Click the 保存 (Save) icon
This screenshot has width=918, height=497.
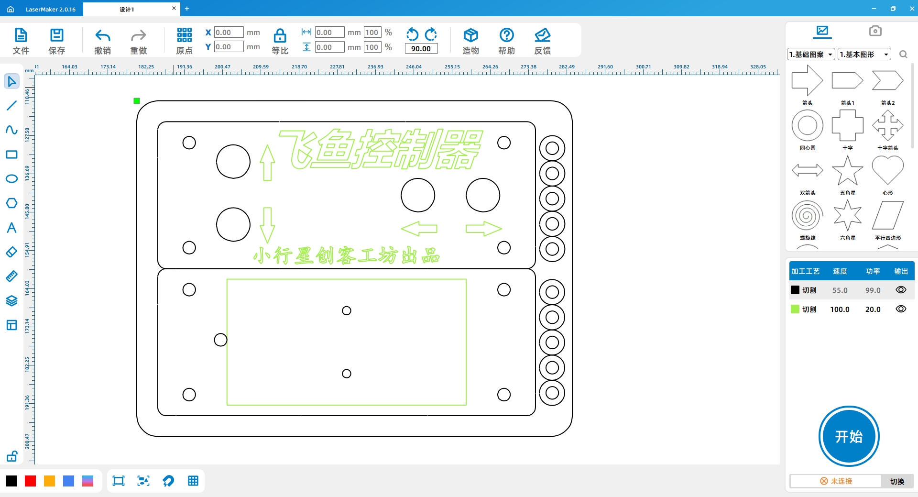[x=56, y=35]
